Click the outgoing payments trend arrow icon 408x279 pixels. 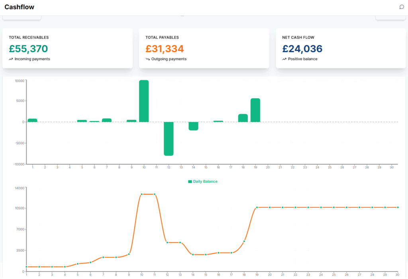tap(148, 59)
